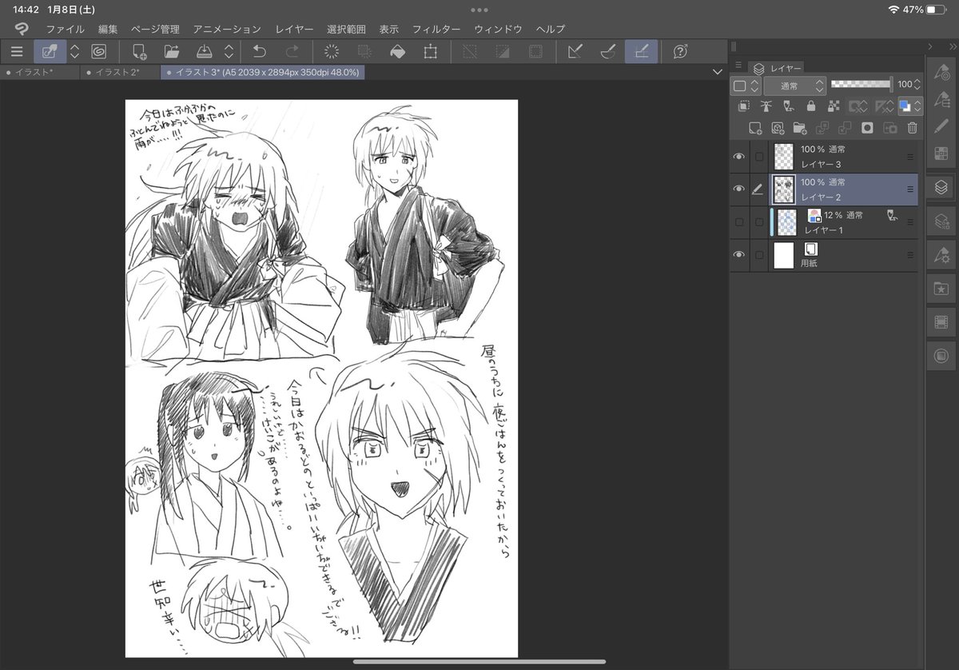The image size is (959, 670).
Task: Switch to the イラスト* canvas tab
Action: coord(39,72)
